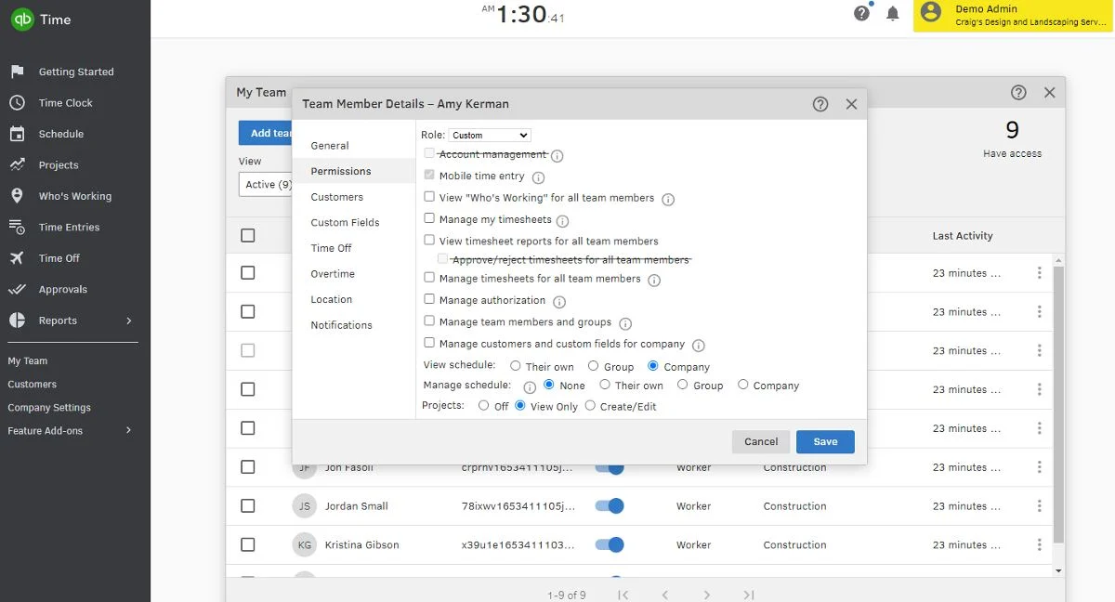The width and height of the screenshot is (1115, 602).
Task: Open the Customers tab in dialog
Action: 337,197
